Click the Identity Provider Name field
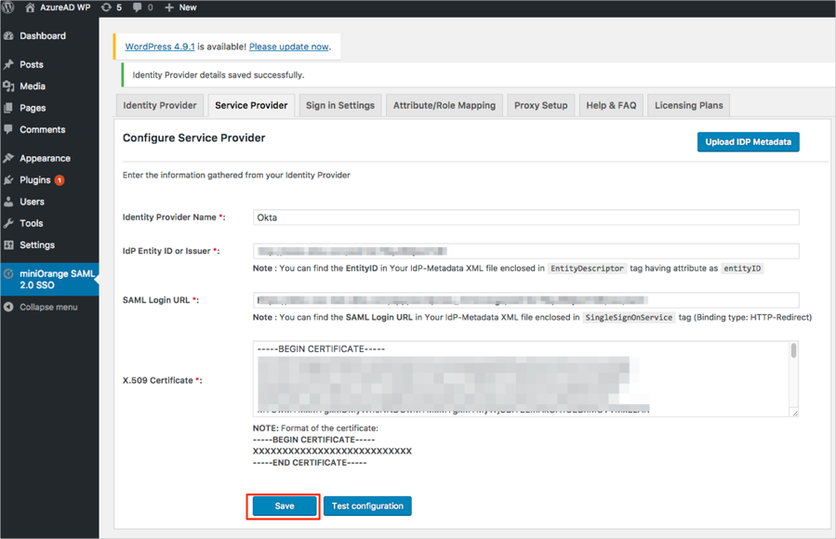 click(525, 217)
